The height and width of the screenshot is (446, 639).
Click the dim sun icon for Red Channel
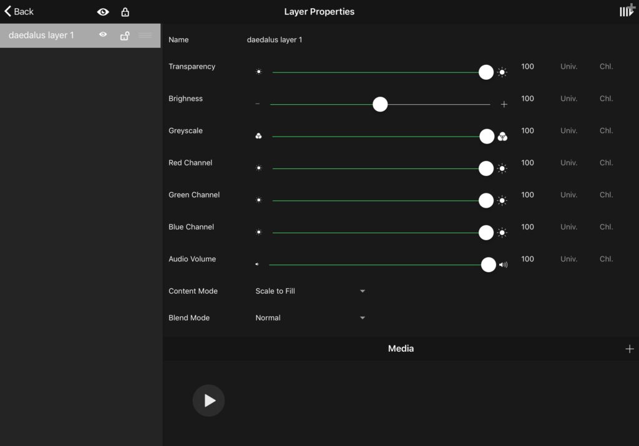tap(259, 168)
